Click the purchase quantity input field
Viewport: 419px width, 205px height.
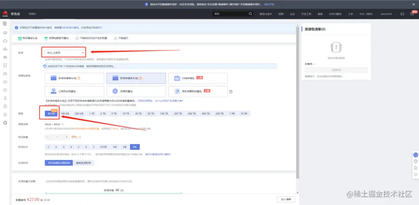click(x=57, y=137)
